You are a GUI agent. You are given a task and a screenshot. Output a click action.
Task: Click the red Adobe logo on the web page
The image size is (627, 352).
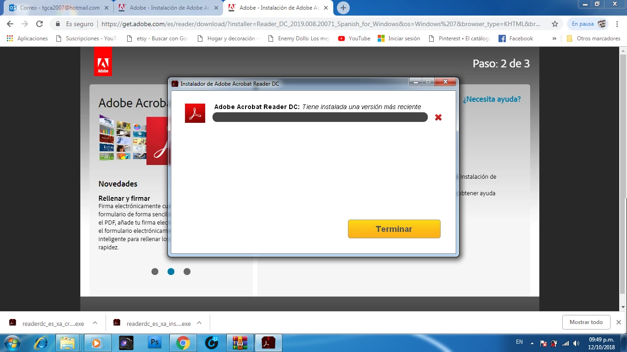[x=103, y=61]
